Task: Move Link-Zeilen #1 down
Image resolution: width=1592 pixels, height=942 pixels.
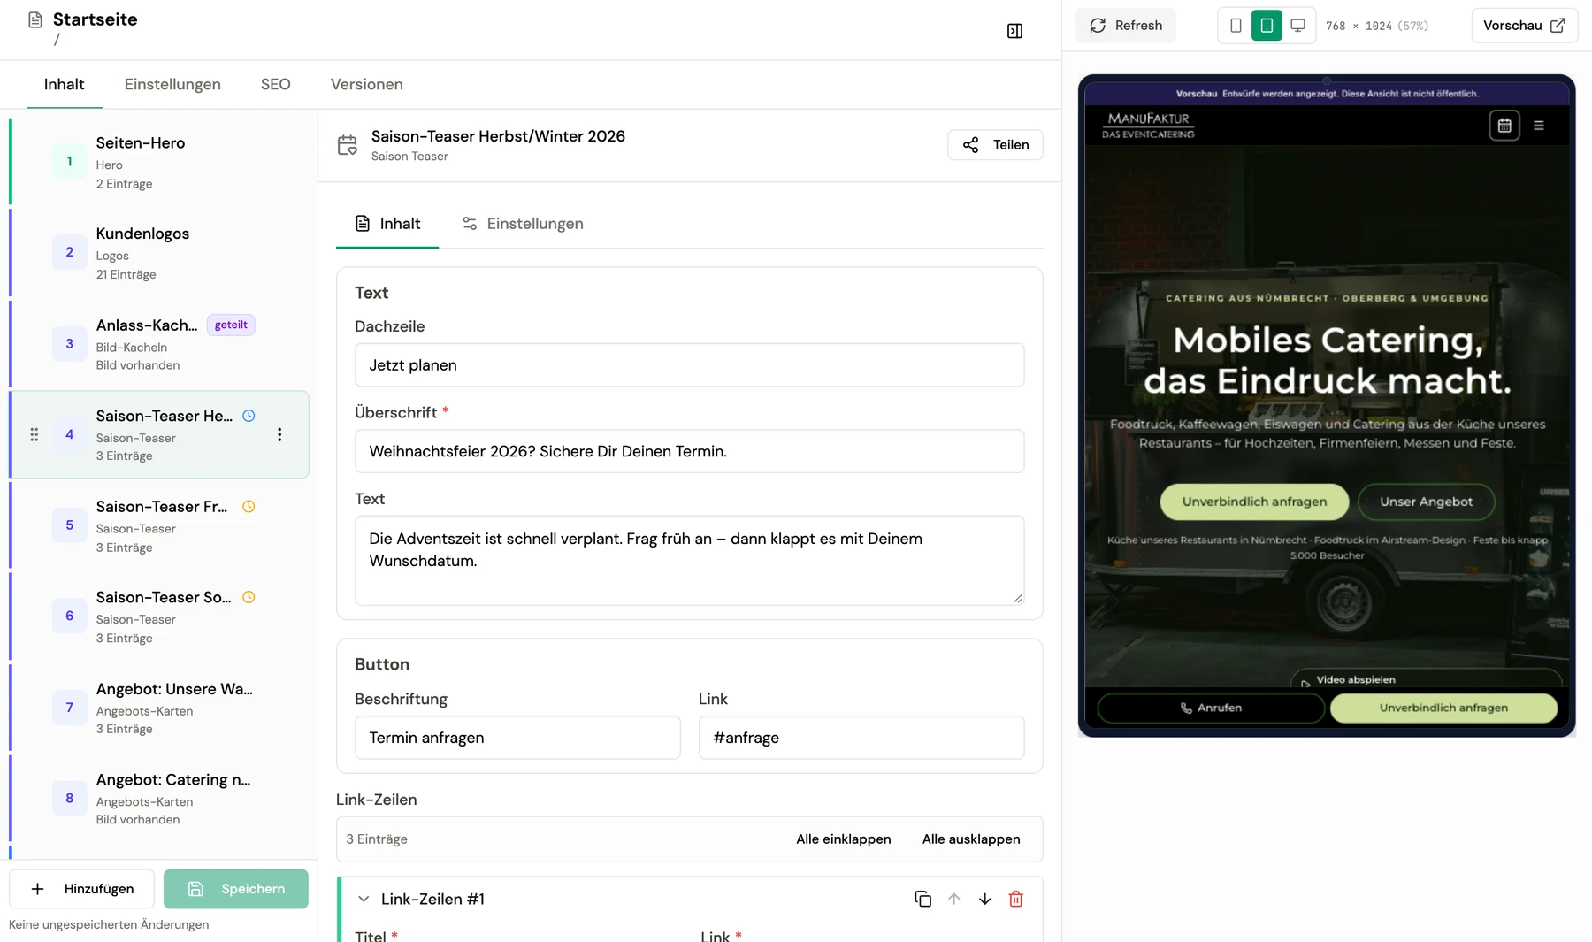Action: [984, 899]
